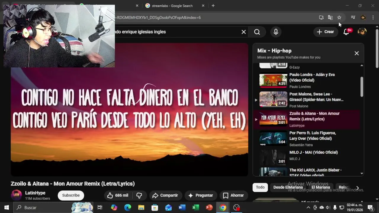Ask about the video with Preguntar

click(x=200, y=195)
